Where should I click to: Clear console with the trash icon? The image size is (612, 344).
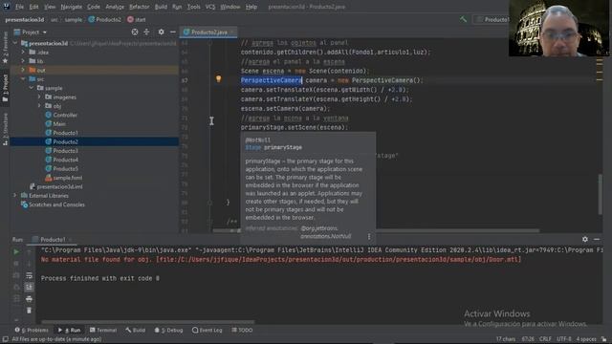pos(30,311)
